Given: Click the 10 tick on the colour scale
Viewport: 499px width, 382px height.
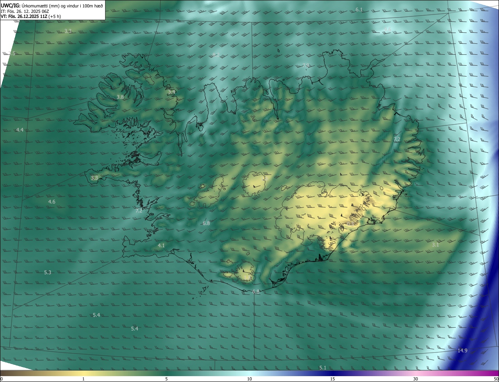Looking at the screenshot, I should tap(249, 379).
